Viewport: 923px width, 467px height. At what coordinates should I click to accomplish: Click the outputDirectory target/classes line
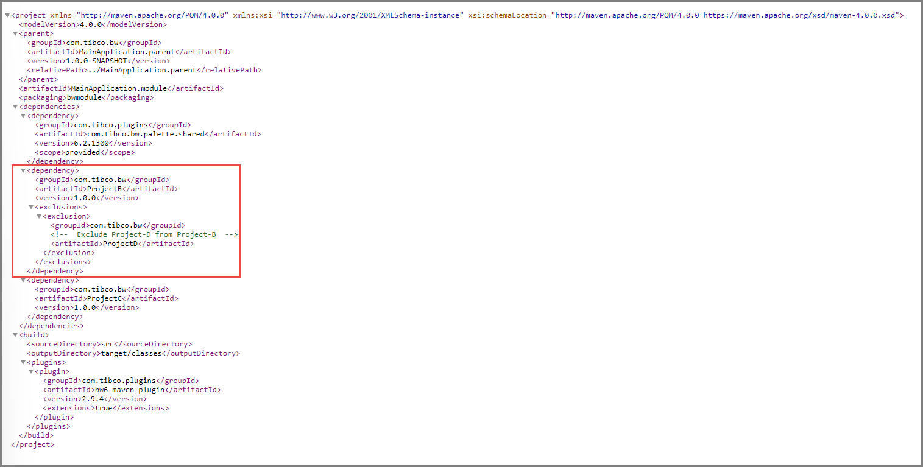[x=133, y=353]
